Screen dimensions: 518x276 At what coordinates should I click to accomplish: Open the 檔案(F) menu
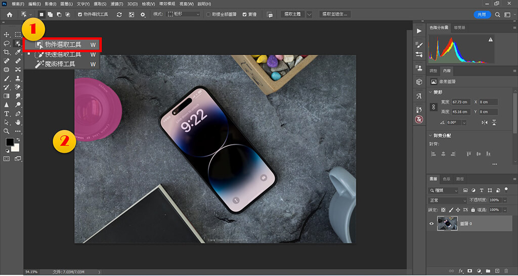pos(19,4)
